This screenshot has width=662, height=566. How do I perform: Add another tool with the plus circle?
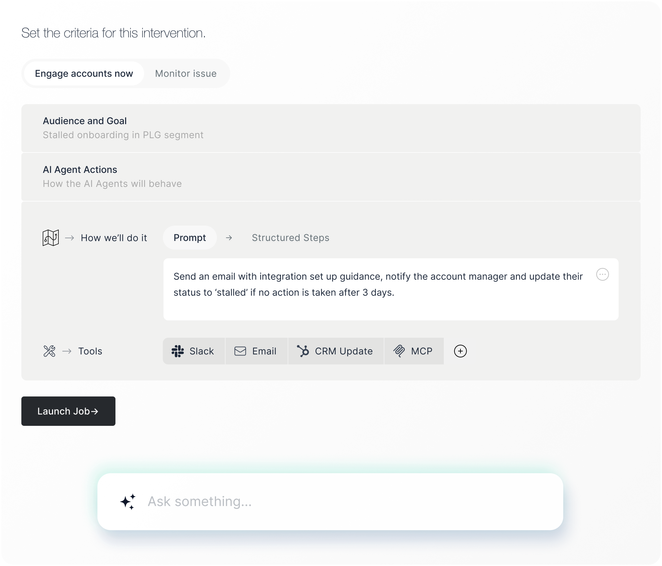[460, 351]
